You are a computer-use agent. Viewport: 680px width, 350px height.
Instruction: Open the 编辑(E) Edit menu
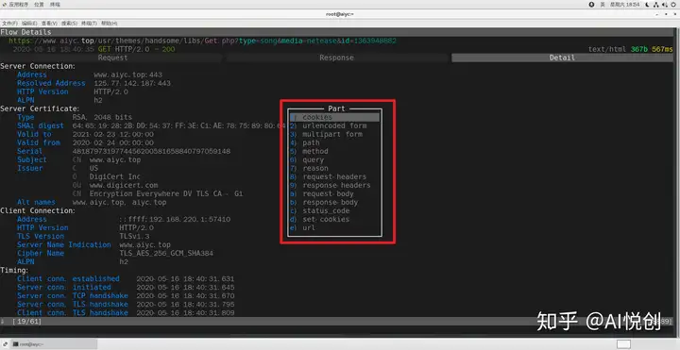click(x=29, y=24)
